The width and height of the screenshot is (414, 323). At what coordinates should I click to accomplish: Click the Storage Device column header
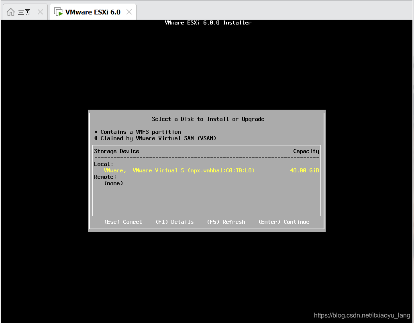coord(116,151)
